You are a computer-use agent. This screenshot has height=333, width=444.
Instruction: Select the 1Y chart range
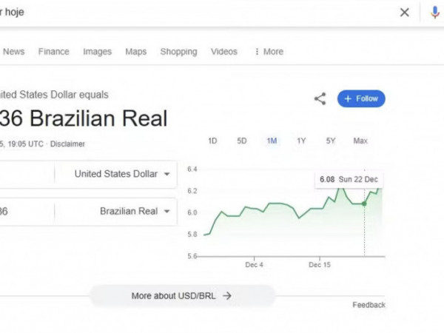click(x=301, y=141)
